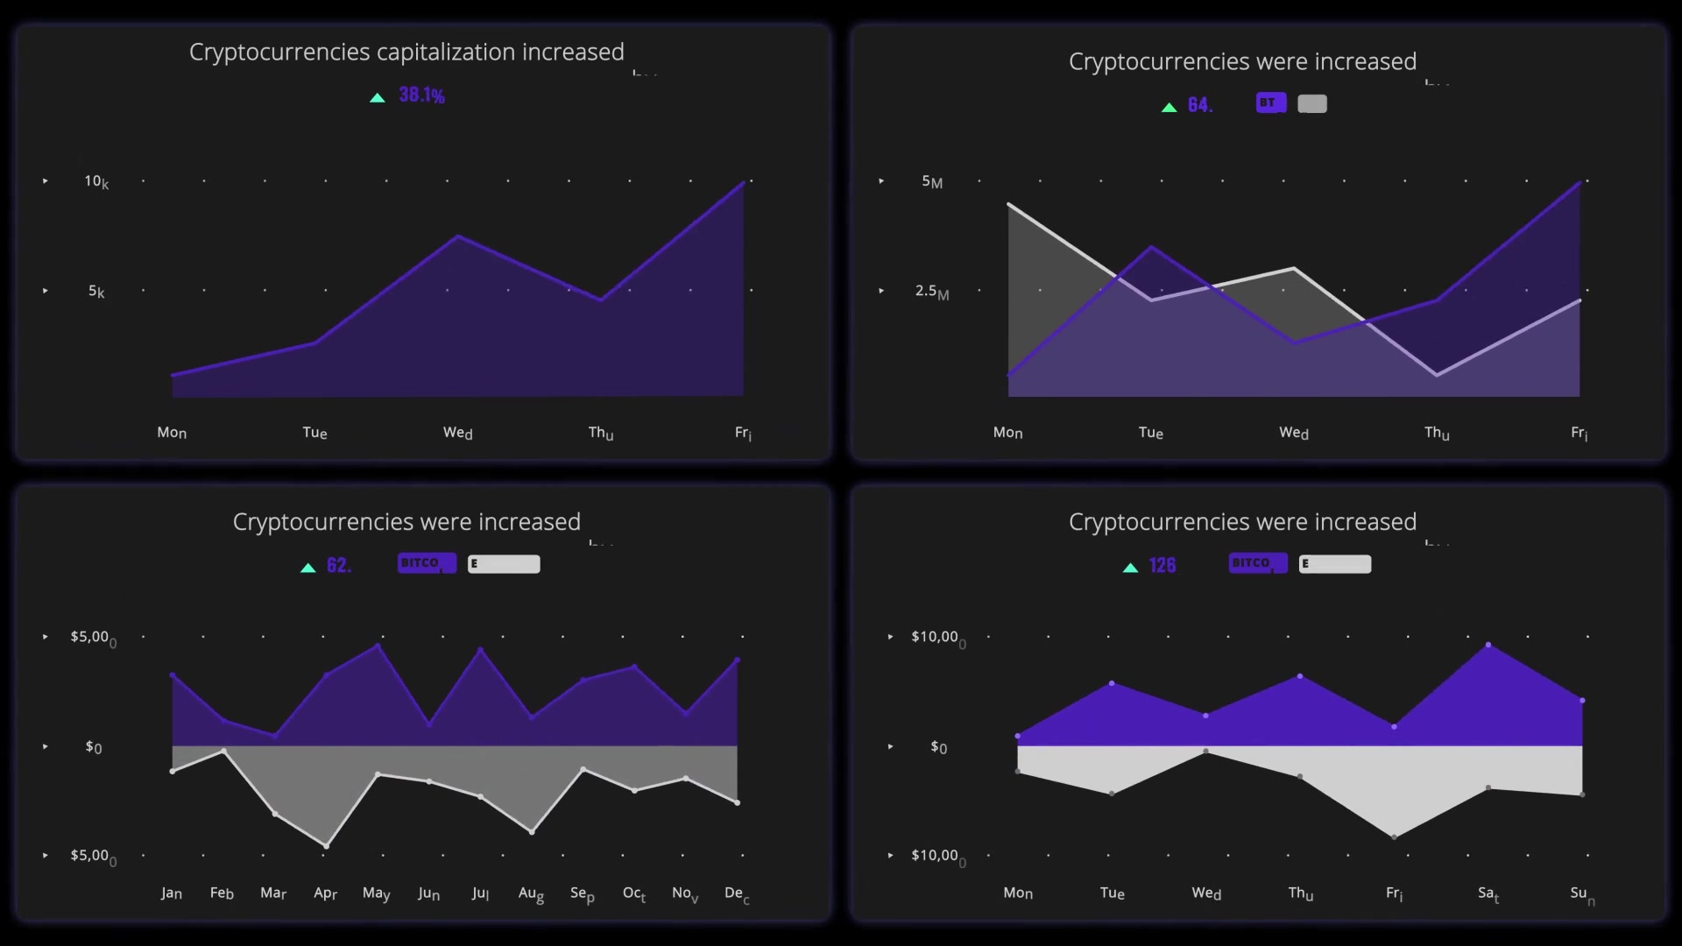Click the green upward trend arrow icon top-left
The height and width of the screenshot is (946, 1682).
377,95
